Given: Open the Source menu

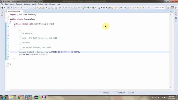Looking at the screenshot, I should click(x=12, y=4).
